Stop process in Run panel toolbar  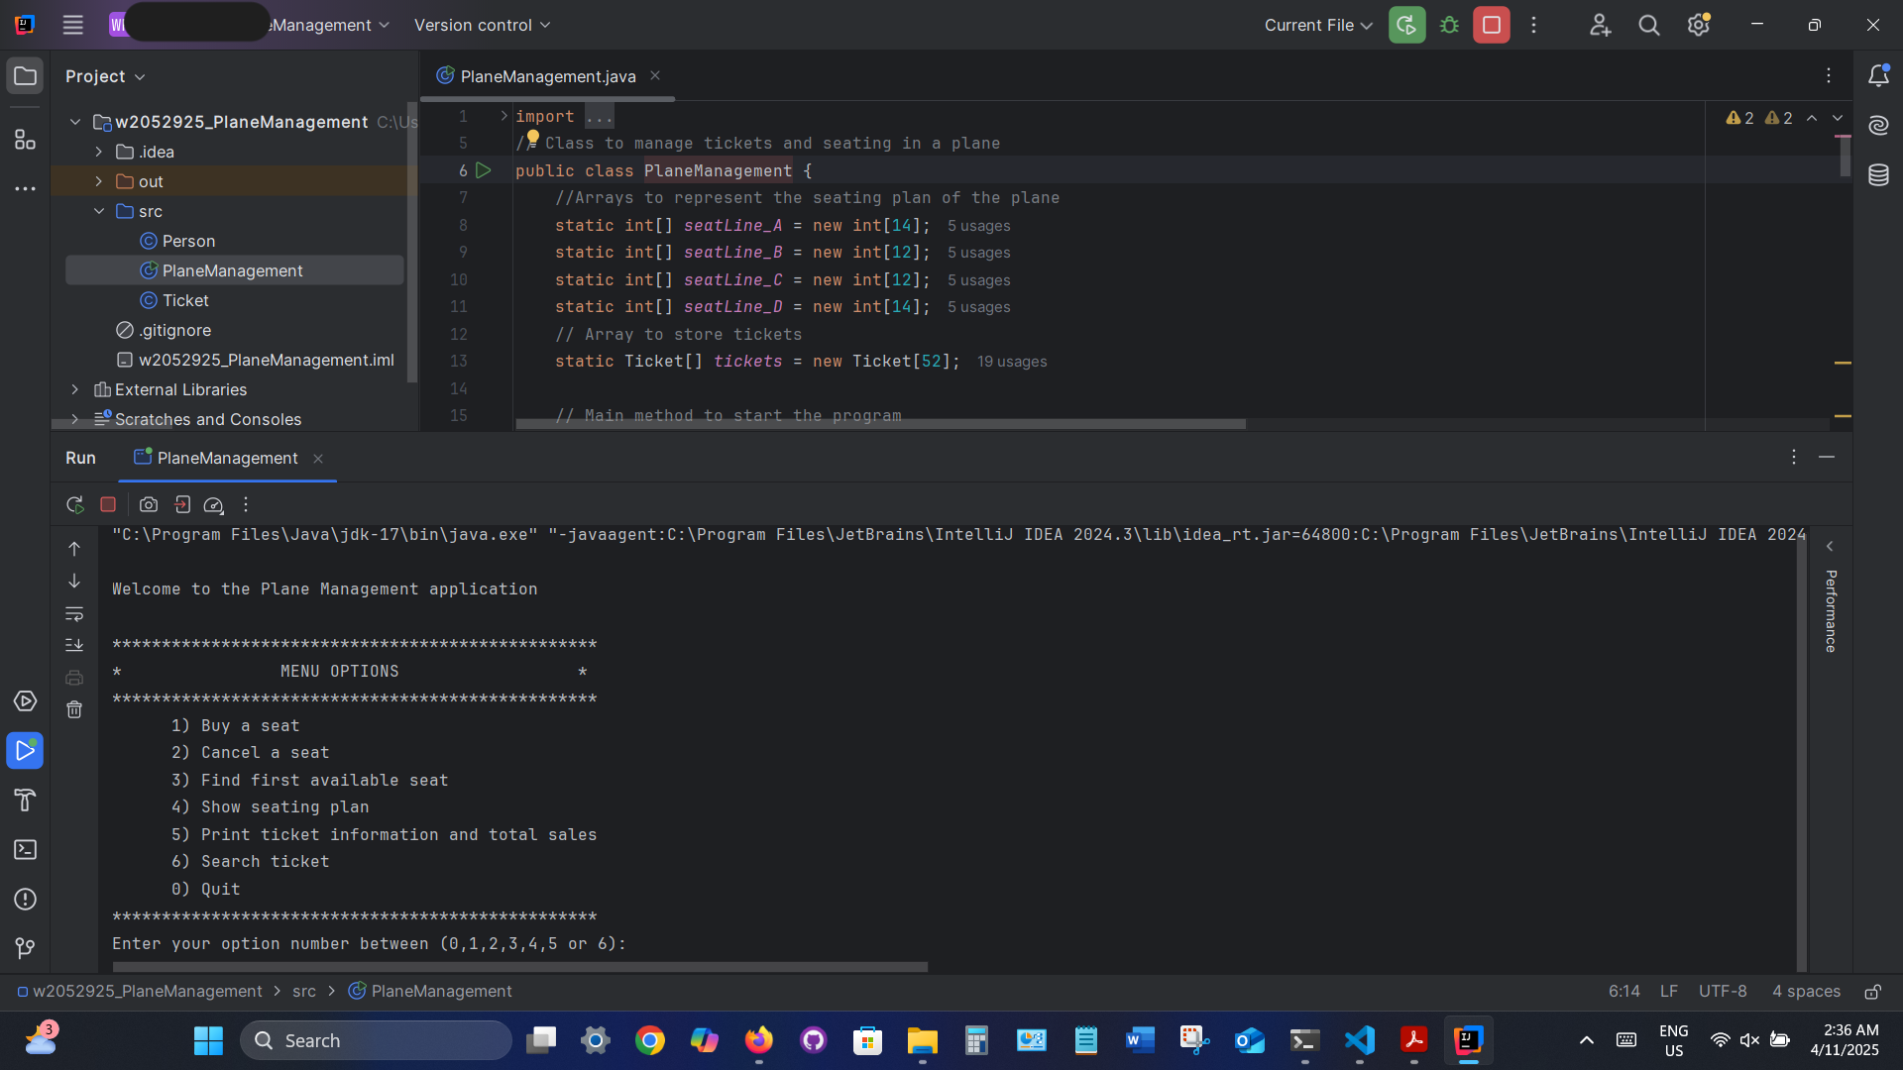(108, 504)
